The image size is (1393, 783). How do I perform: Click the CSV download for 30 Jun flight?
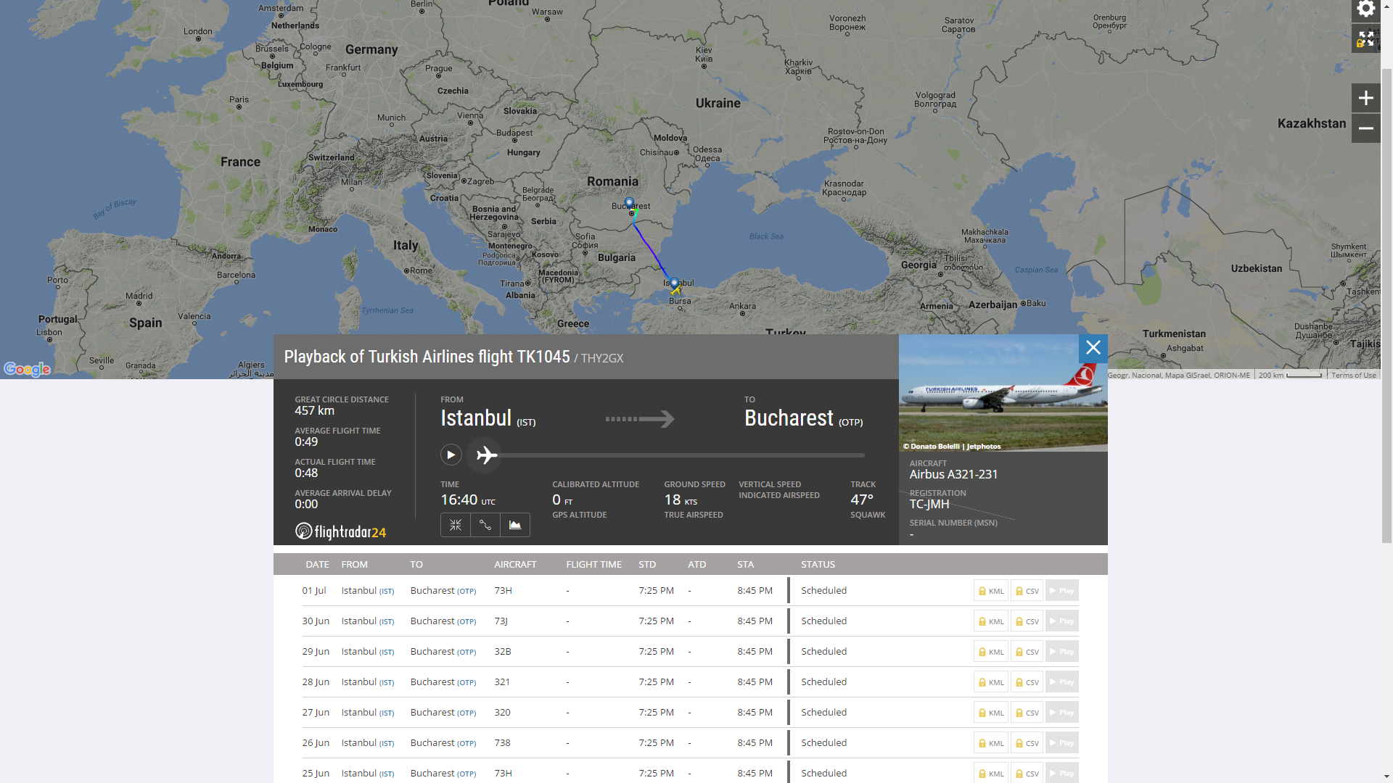(1027, 621)
